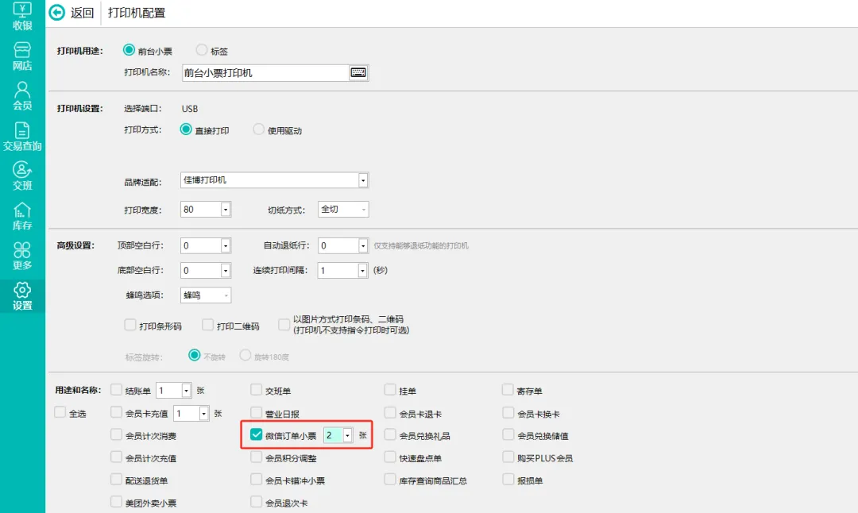Open the 微信订单小票 copies count dropdown
858x513 pixels.
tap(347, 435)
